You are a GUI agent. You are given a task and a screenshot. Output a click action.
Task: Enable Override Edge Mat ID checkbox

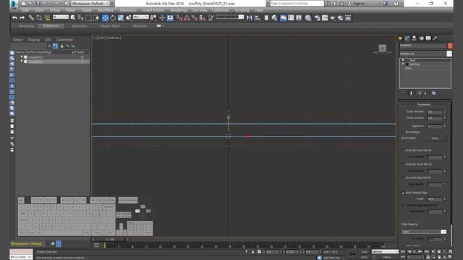[x=403, y=178]
